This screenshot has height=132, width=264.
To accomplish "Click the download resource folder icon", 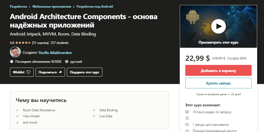I will (x=187, y=124).
